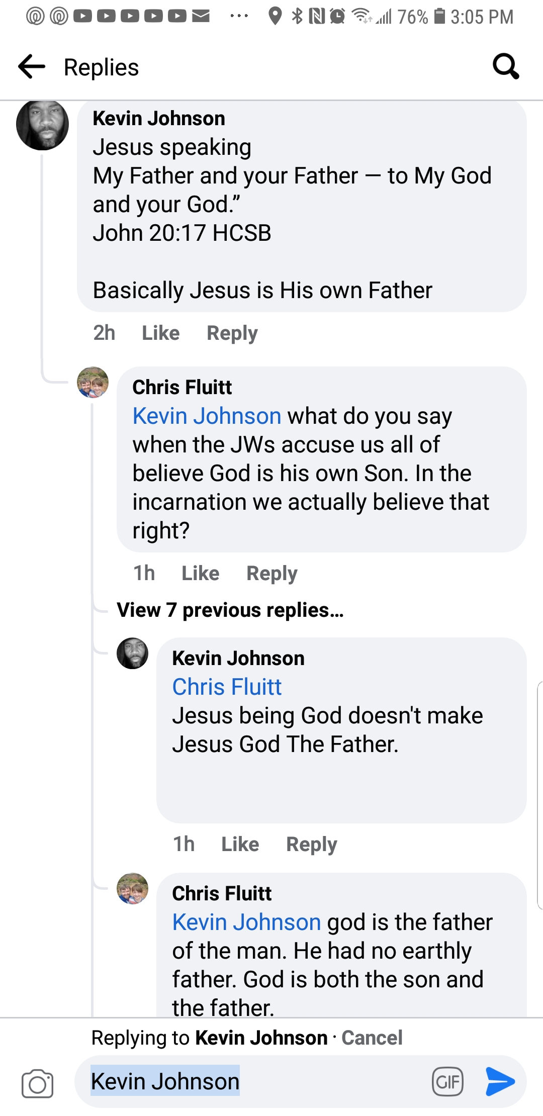The image size is (543, 1116).
Task: Like Chris Fluitt's JWs comment
Action: pos(200,573)
